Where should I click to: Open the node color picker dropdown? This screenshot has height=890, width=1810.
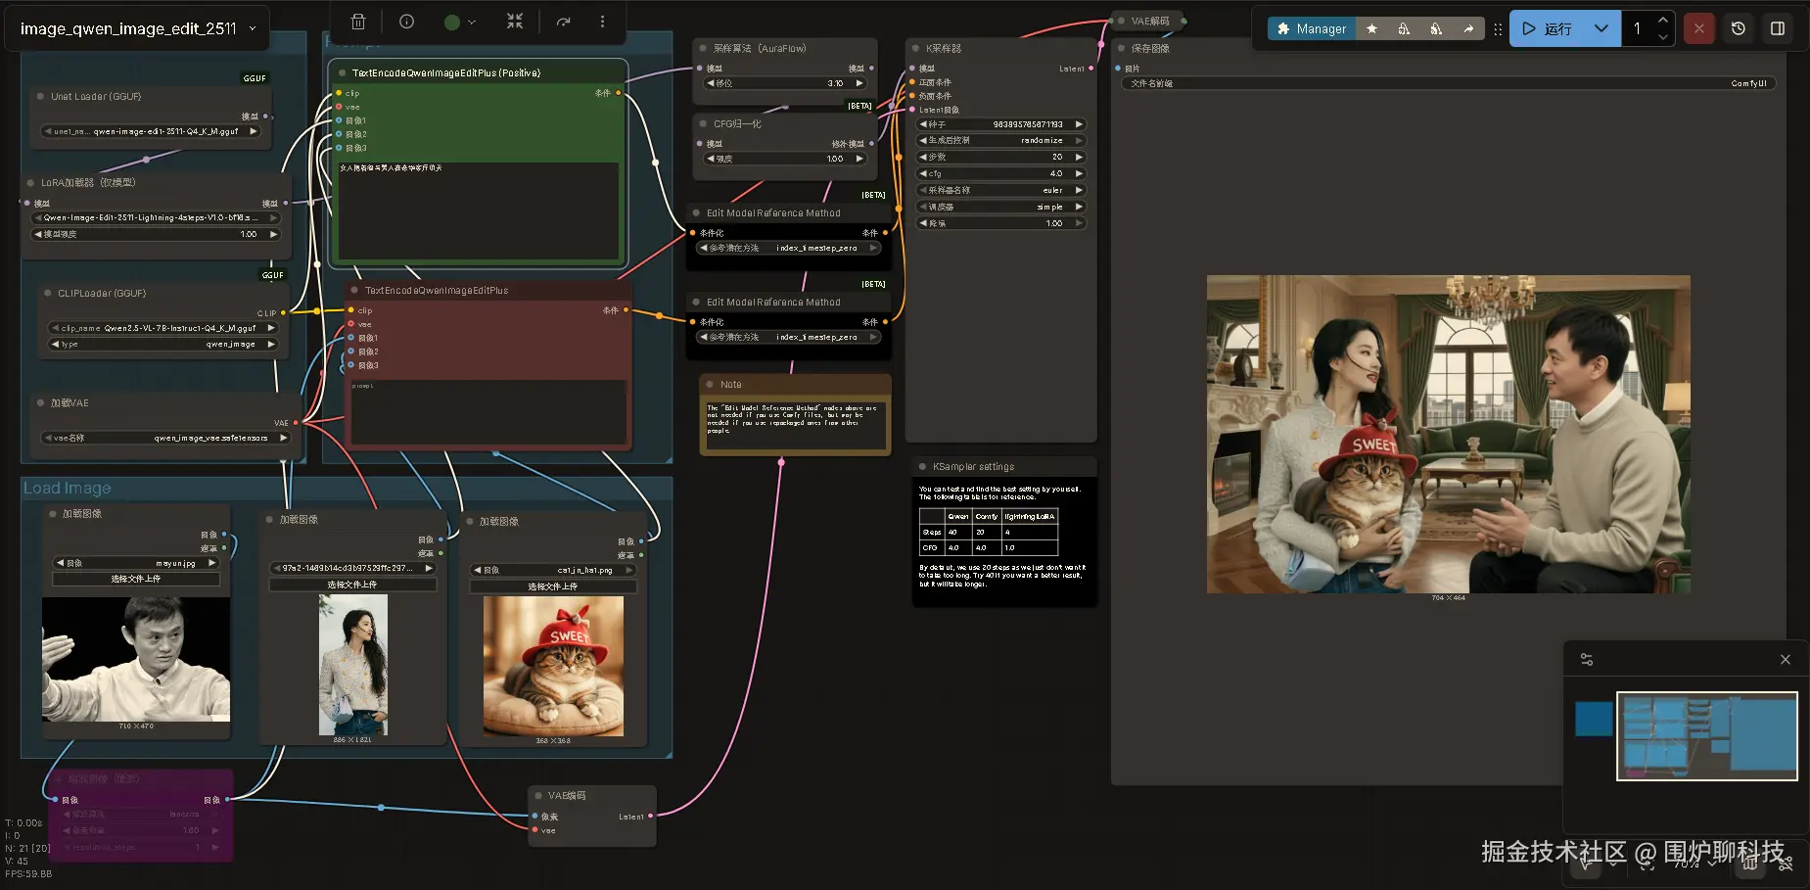tap(459, 22)
